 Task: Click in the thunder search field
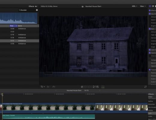(28, 10)
